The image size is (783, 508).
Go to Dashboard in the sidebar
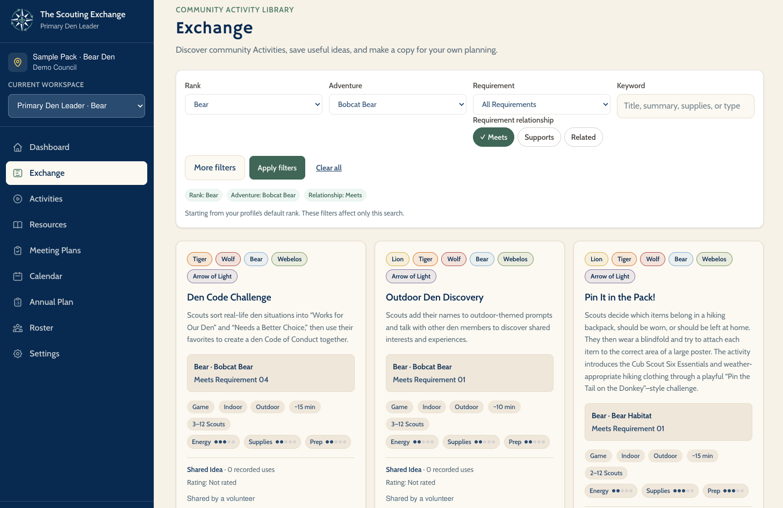click(x=76, y=147)
